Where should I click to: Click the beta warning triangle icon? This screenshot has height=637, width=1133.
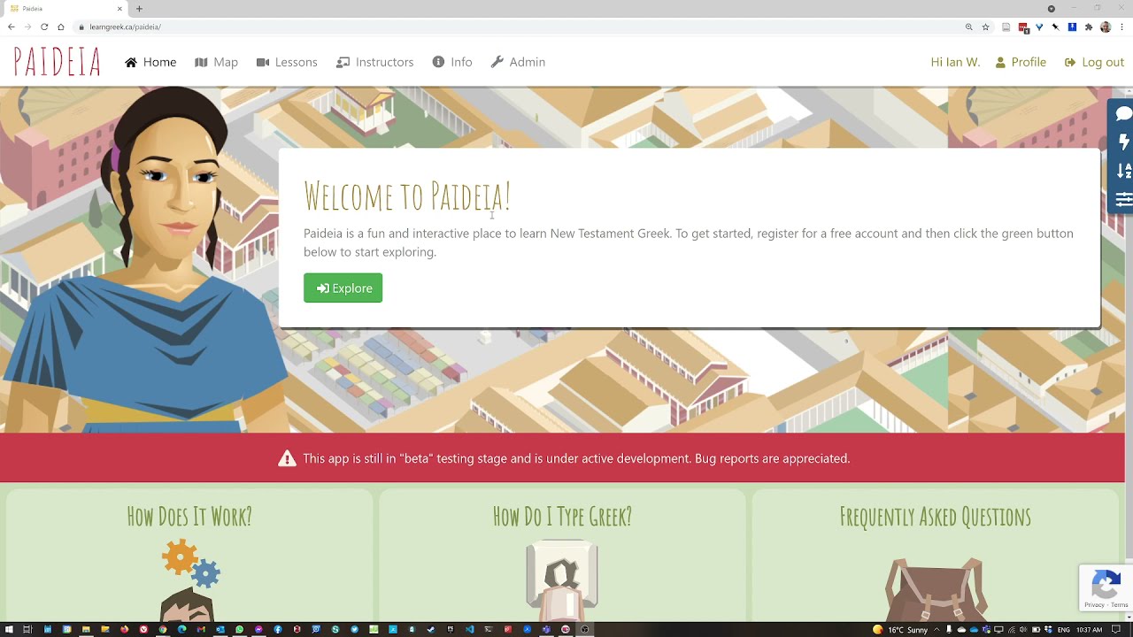point(287,458)
